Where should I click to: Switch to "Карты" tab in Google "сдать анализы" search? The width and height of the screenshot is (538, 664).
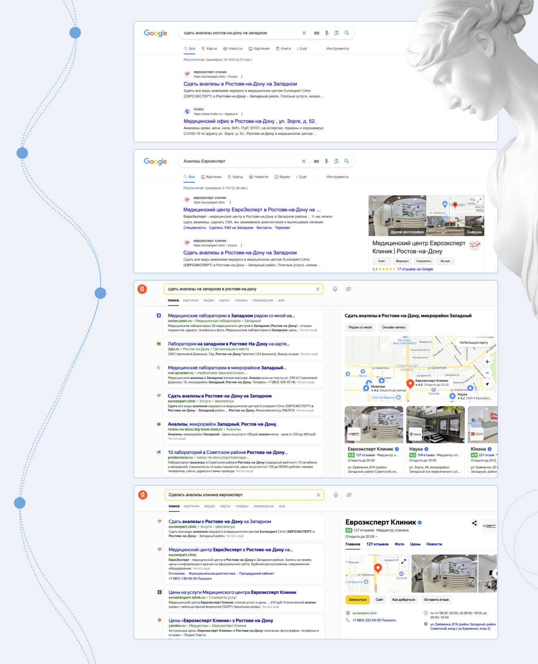[x=209, y=49]
